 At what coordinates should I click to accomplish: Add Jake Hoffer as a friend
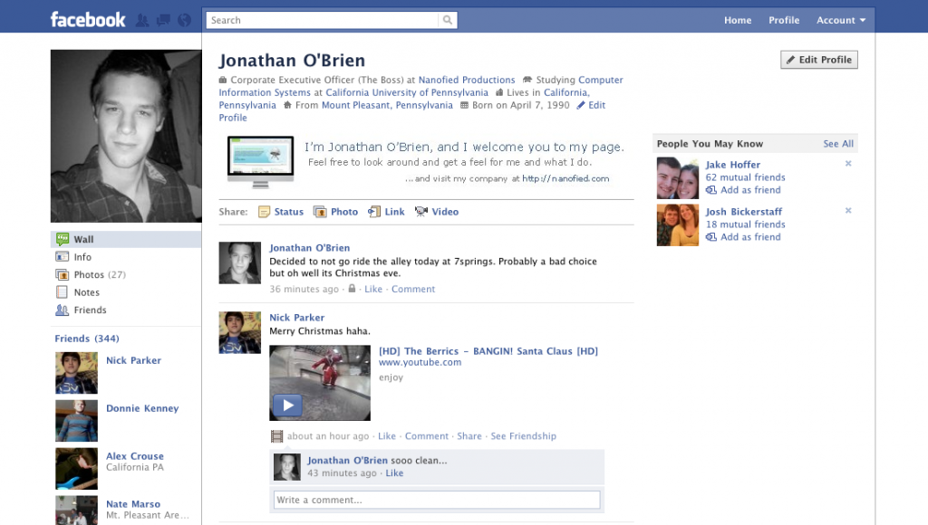pos(745,190)
